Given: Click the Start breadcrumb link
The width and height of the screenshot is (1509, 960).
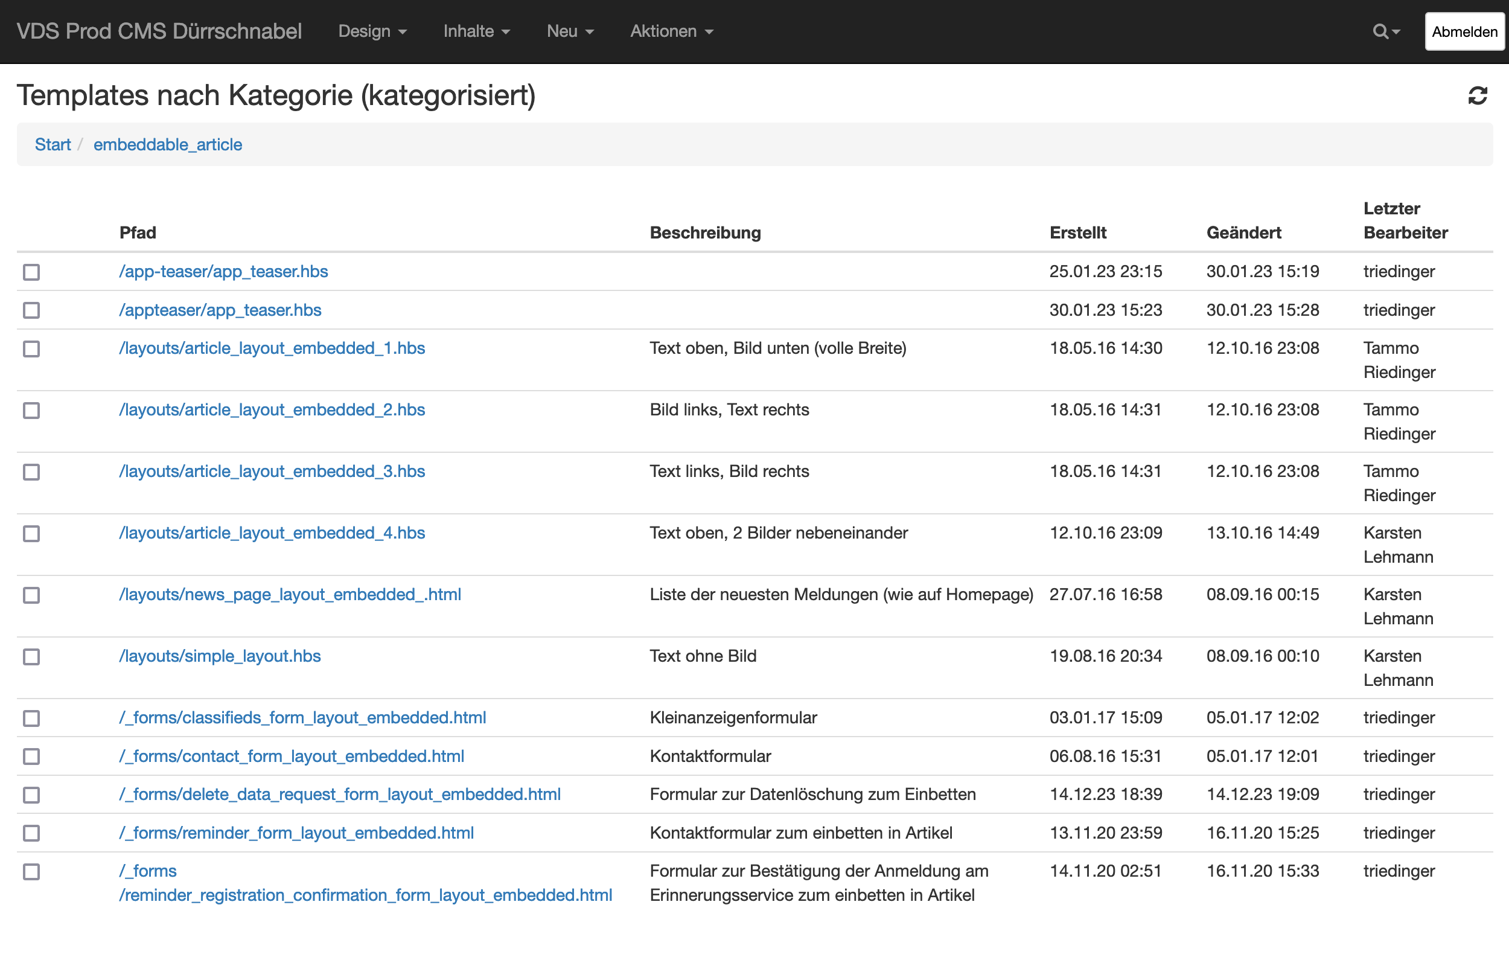Looking at the screenshot, I should click(x=53, y=145).
